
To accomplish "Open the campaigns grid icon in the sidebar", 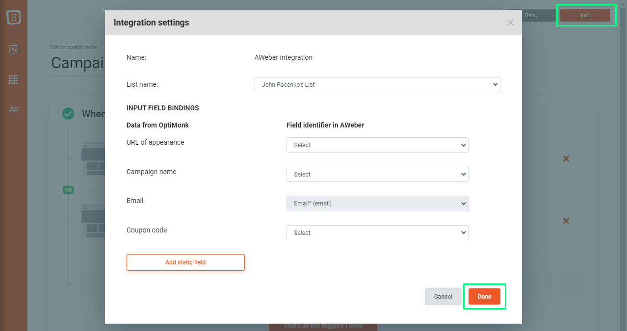I will (14, 79).
